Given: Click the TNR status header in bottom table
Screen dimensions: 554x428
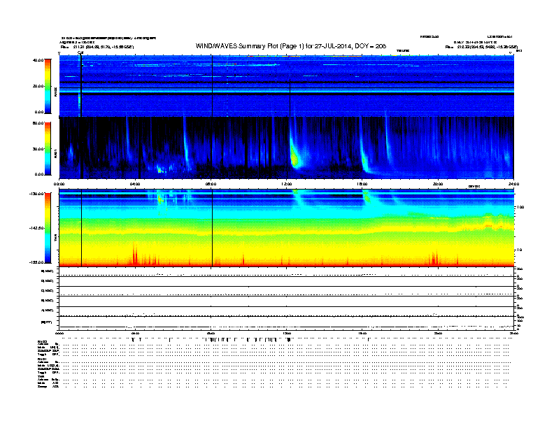Looking at the screenshot, I should 41,376.
